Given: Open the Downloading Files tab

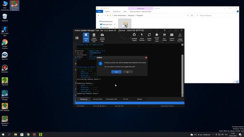Looking at the screenshot, I should tap(112, 99).
